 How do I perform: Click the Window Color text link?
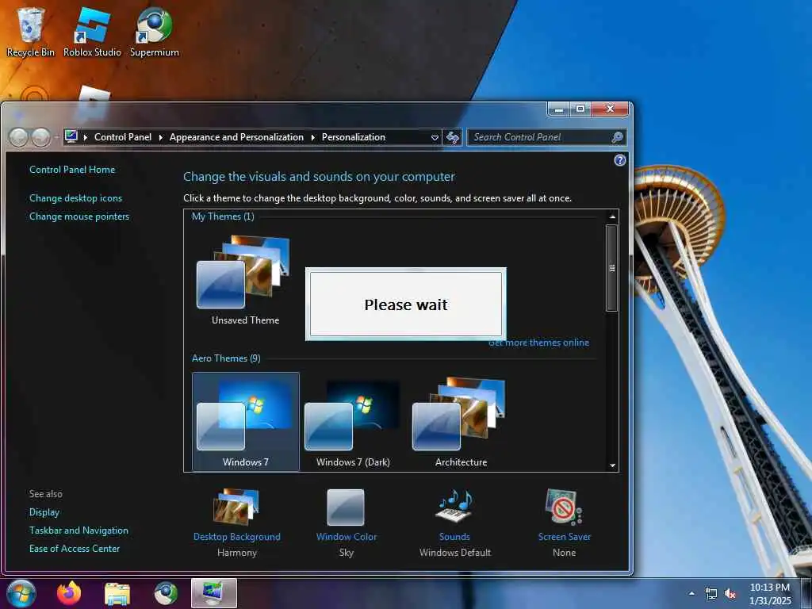(x=347, y=537)
